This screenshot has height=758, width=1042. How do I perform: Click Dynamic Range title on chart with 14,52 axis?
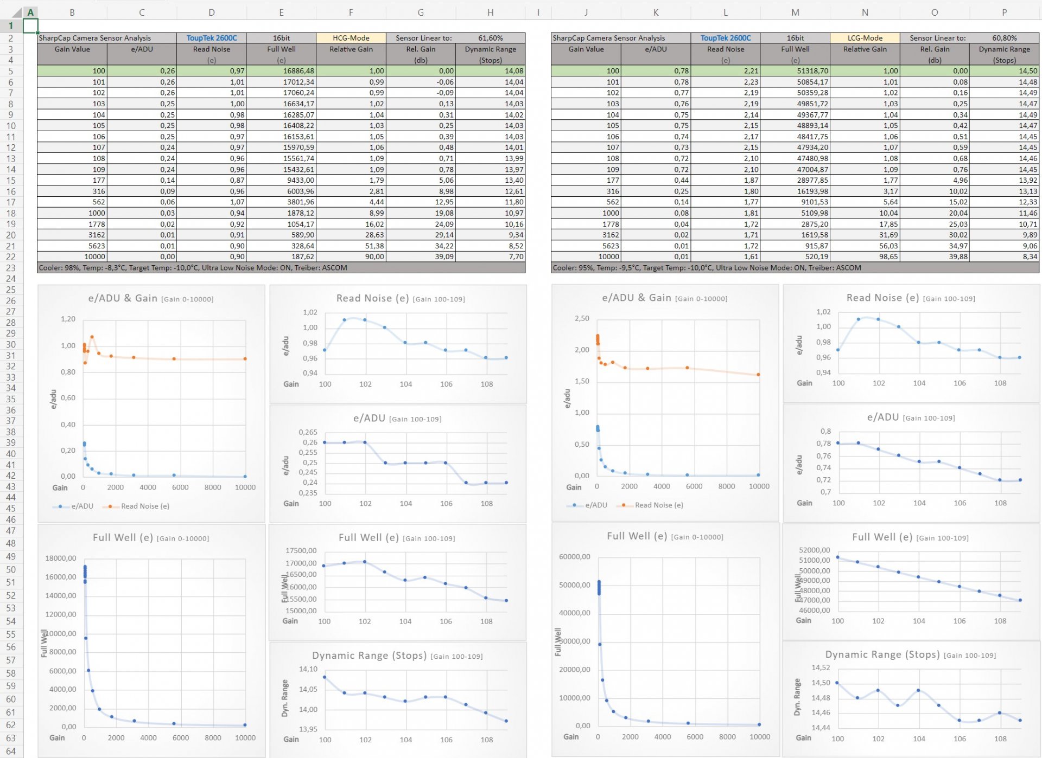point(911,654)
